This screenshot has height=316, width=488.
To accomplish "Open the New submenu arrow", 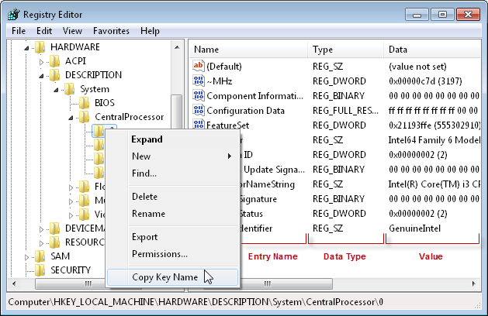I will pos(230,156).
